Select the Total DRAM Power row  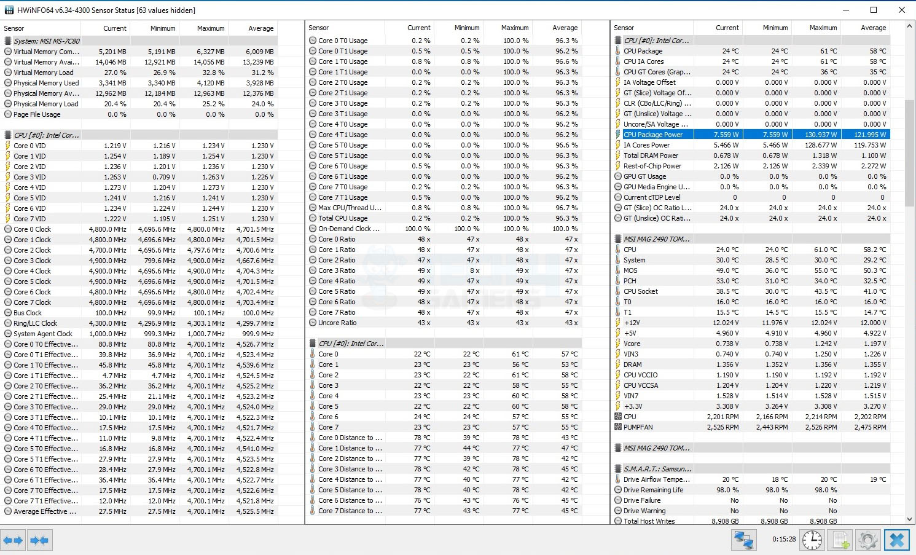(x=751, y=155)
